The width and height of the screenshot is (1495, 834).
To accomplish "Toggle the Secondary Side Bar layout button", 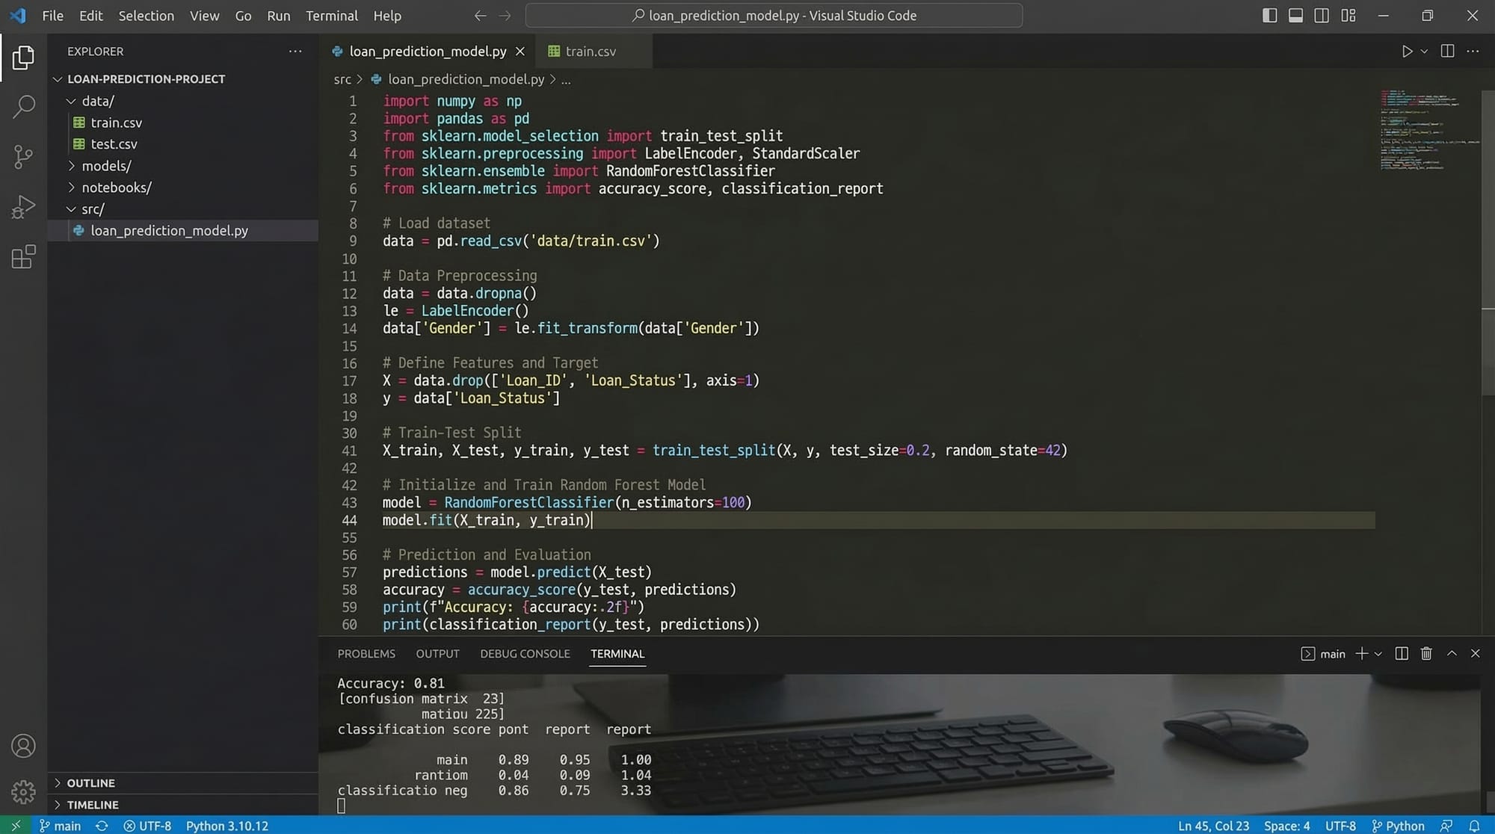I will [1322, 16].
